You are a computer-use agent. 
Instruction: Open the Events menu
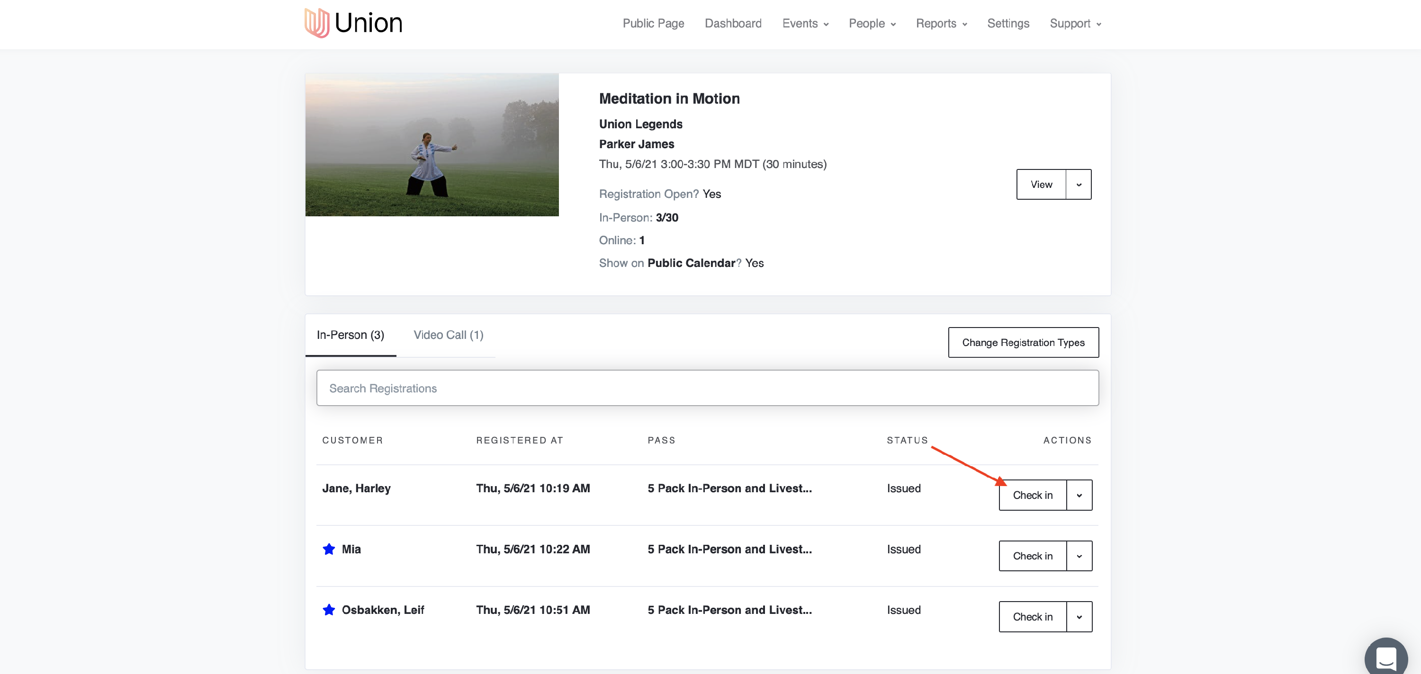(x=805, y=24)
